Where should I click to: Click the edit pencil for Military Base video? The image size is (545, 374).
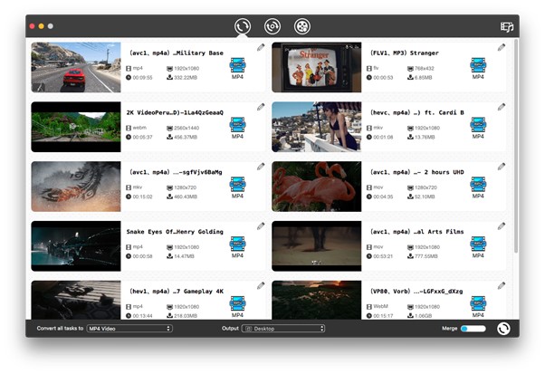pyautogui.click(x=261, y=47)
